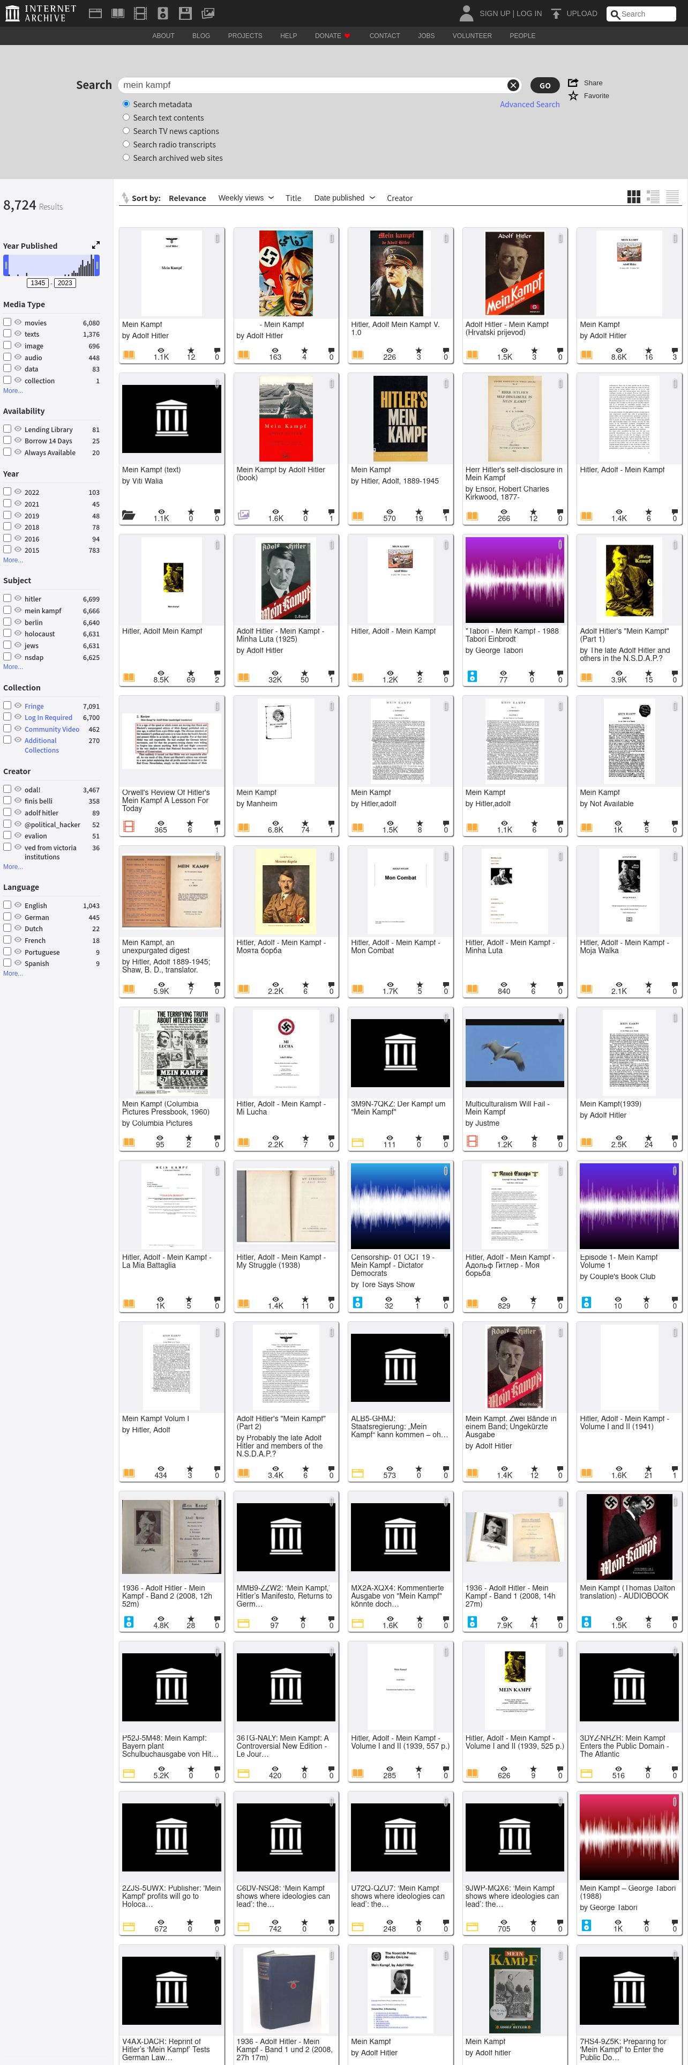Click the start year field showing 1345
The width and height of the screenshot is (688, 2065).
coord(38,283)
